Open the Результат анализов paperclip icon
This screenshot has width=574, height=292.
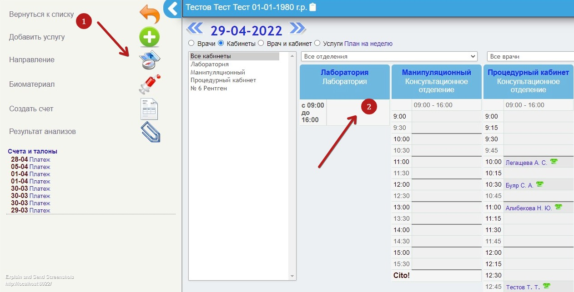[x=150, y=132]
